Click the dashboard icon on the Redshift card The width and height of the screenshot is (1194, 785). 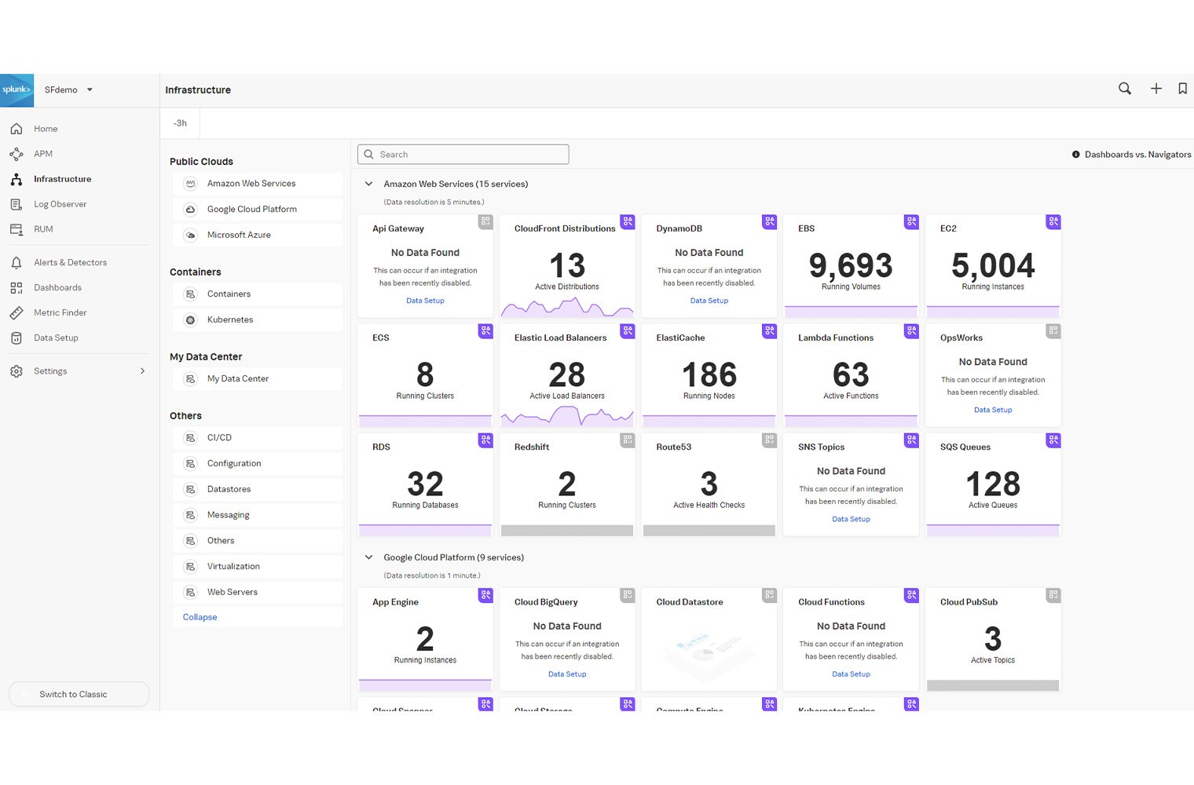click(627, 440)
